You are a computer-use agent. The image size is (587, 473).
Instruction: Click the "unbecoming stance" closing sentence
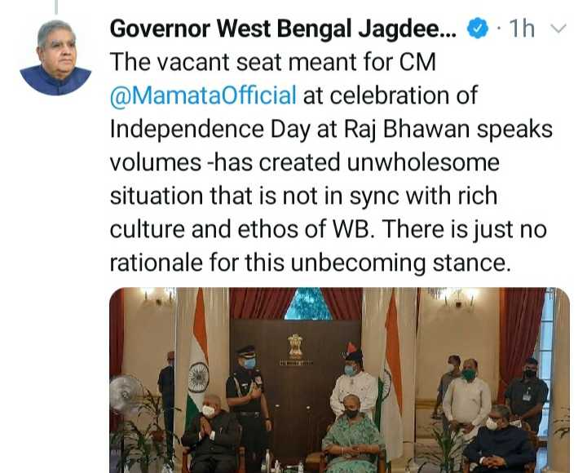pyautogui.click(x=311, y=262)
